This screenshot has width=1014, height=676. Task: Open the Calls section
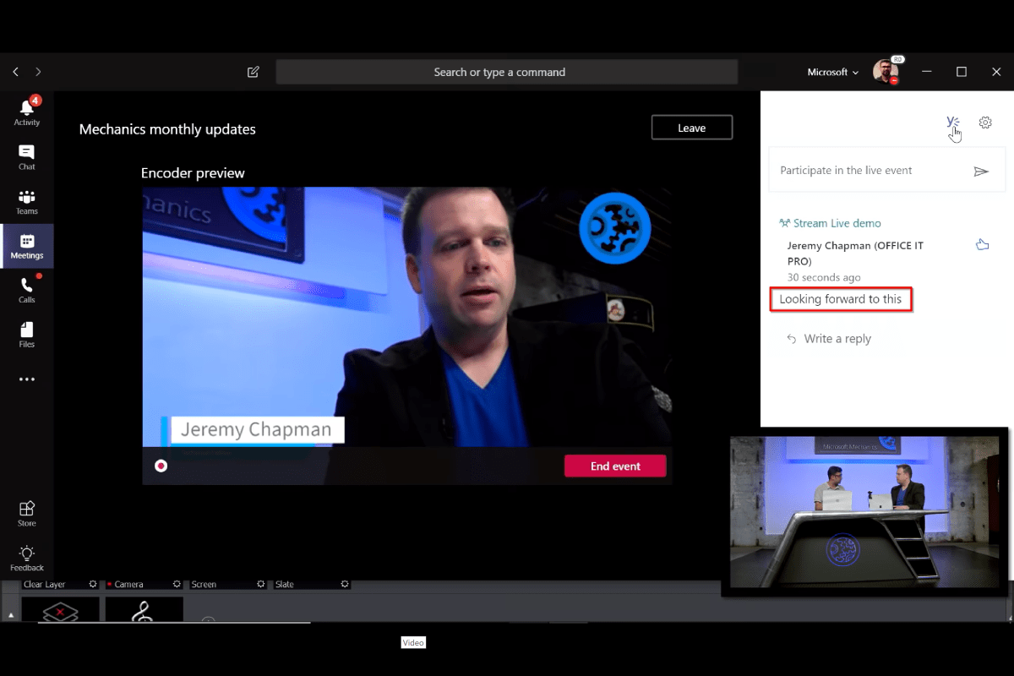point(26,290)
